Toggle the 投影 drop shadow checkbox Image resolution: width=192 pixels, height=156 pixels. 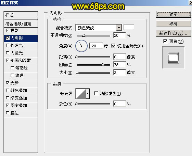pos(8,30)
